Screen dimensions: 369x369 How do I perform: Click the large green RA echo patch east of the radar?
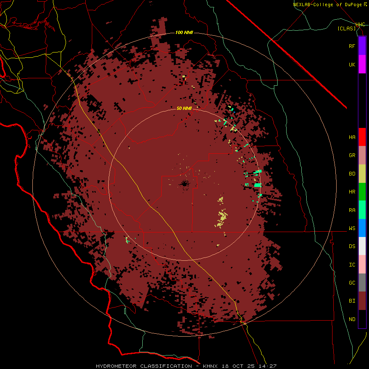tap(258, 185)
